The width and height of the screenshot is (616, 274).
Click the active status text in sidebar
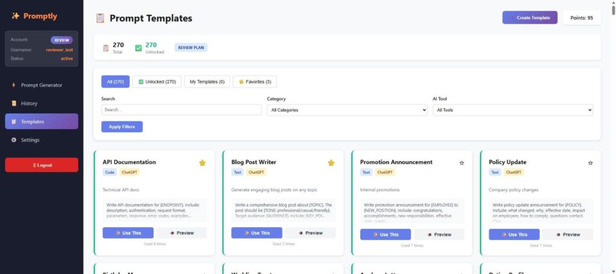[x=67, y=58]
